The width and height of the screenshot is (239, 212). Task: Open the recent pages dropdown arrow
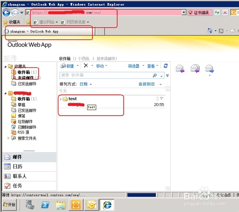click(x=22, y=13)
